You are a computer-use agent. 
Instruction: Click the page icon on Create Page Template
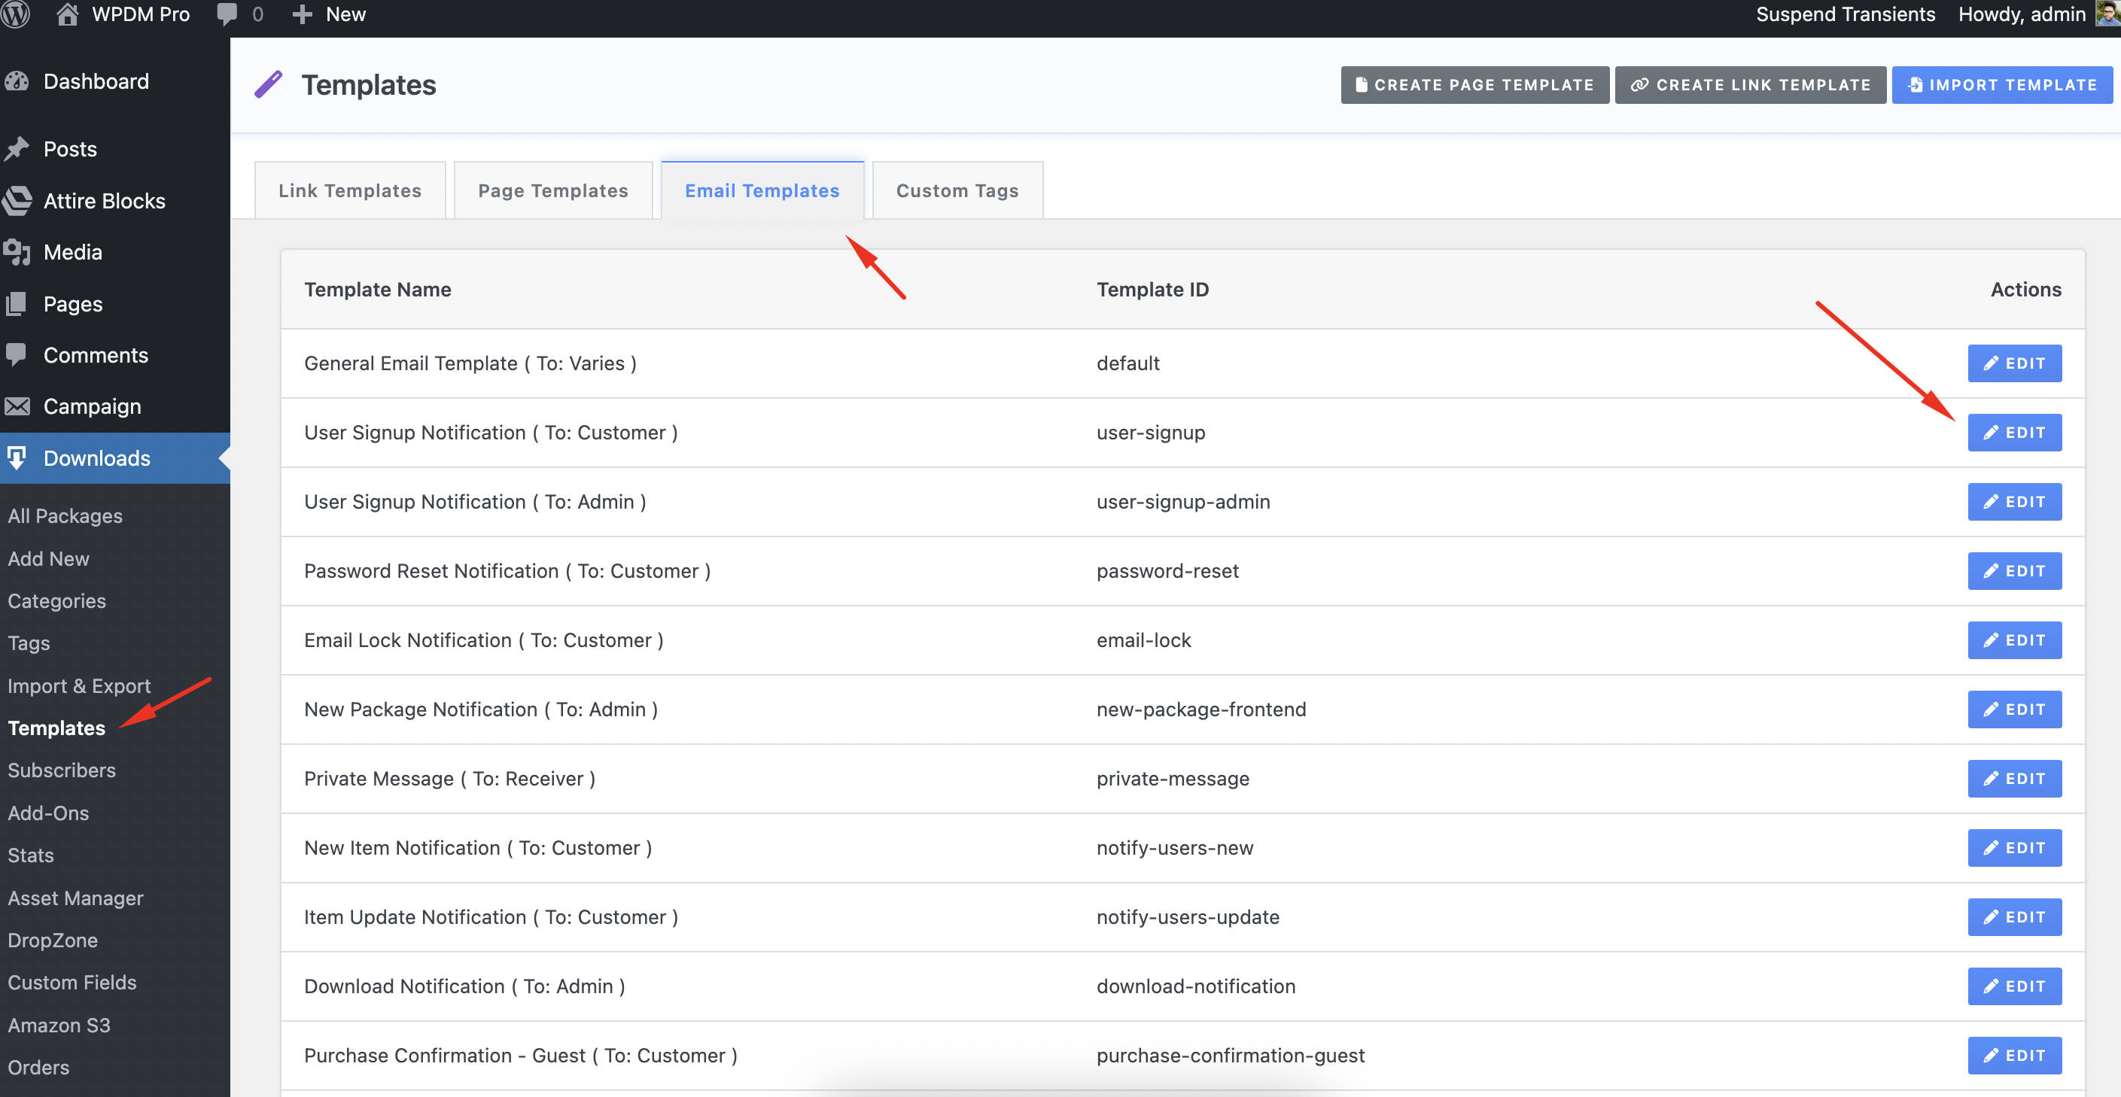[1361, 85]
